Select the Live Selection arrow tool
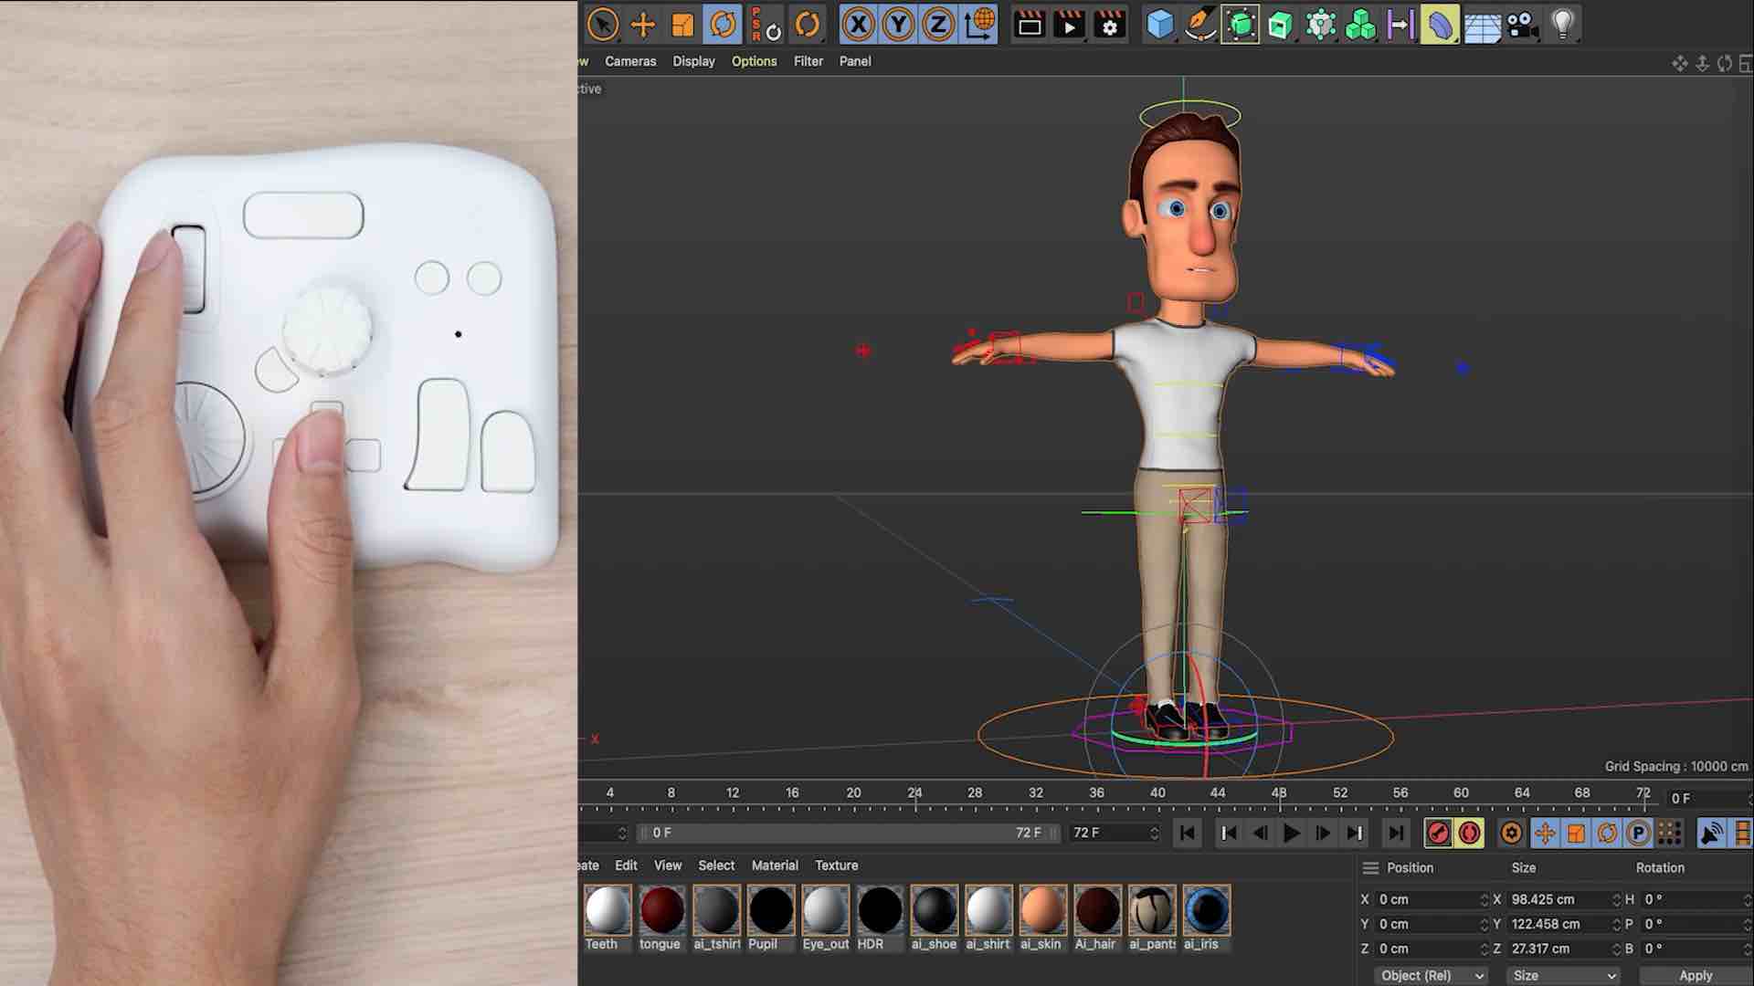 point(603,25)
